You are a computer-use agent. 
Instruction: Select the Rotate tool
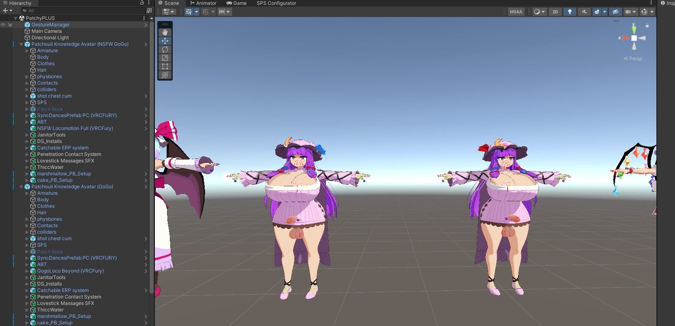(165, 49)
